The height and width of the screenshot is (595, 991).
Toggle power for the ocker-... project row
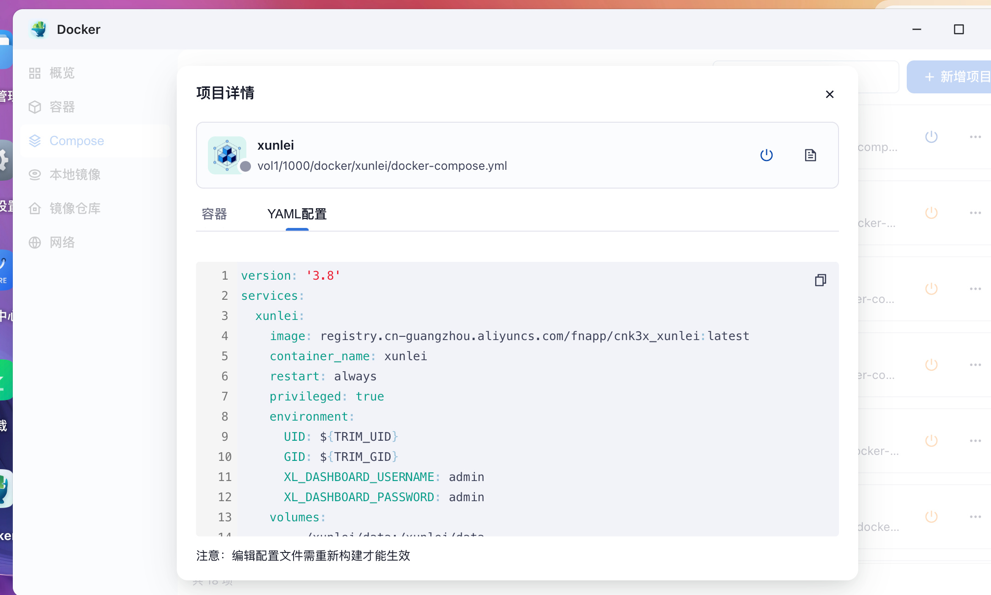[x=931, y=441]
